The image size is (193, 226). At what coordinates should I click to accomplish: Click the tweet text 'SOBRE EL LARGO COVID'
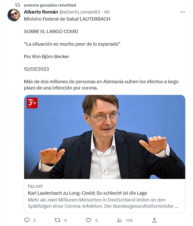(51, 31)
